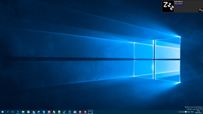Open Task View in the taskbar

[x=13, y=112]
